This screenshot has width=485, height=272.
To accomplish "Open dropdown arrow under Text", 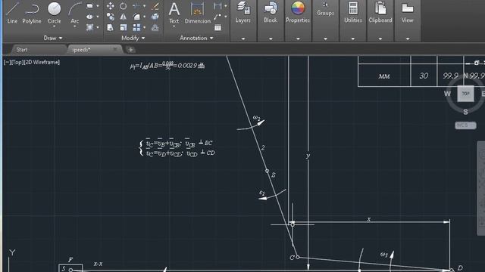I will 174,27.
